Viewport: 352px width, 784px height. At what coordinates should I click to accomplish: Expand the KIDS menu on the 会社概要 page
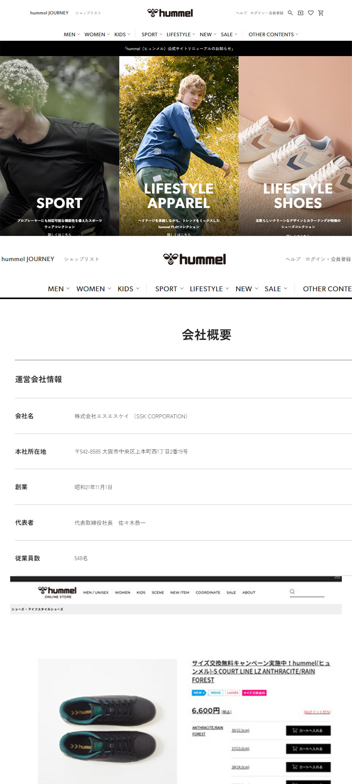coord(128,289)
